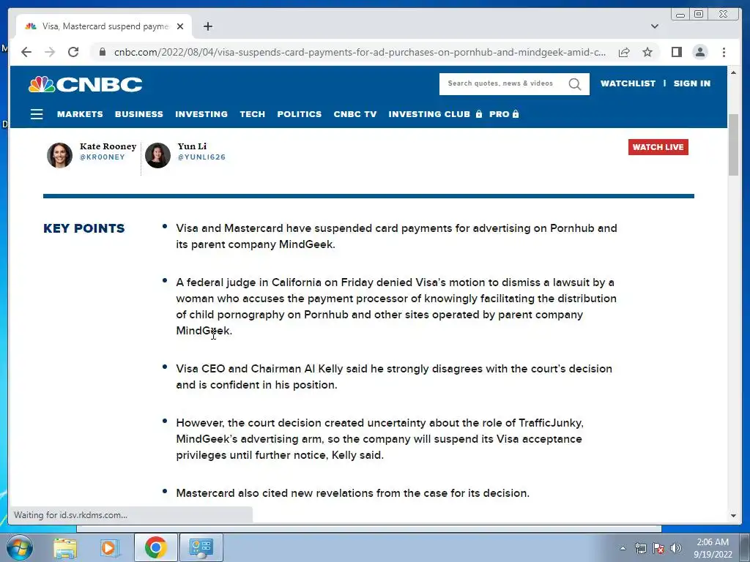750x562 pixels.
Task: Open Kate Rooney's author page
Action: coord(108,146)
